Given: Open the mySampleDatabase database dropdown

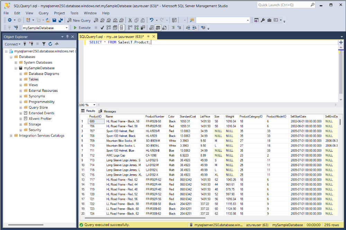Looking at the screenshot, I should click(x=67, y=28).
